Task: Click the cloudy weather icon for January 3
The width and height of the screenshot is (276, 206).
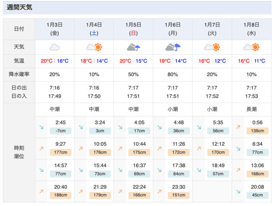Action: point(54,47)
